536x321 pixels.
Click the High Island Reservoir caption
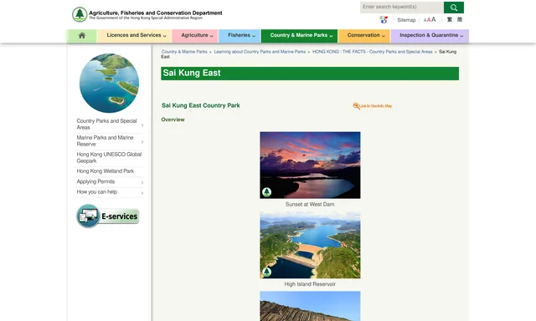310,284
